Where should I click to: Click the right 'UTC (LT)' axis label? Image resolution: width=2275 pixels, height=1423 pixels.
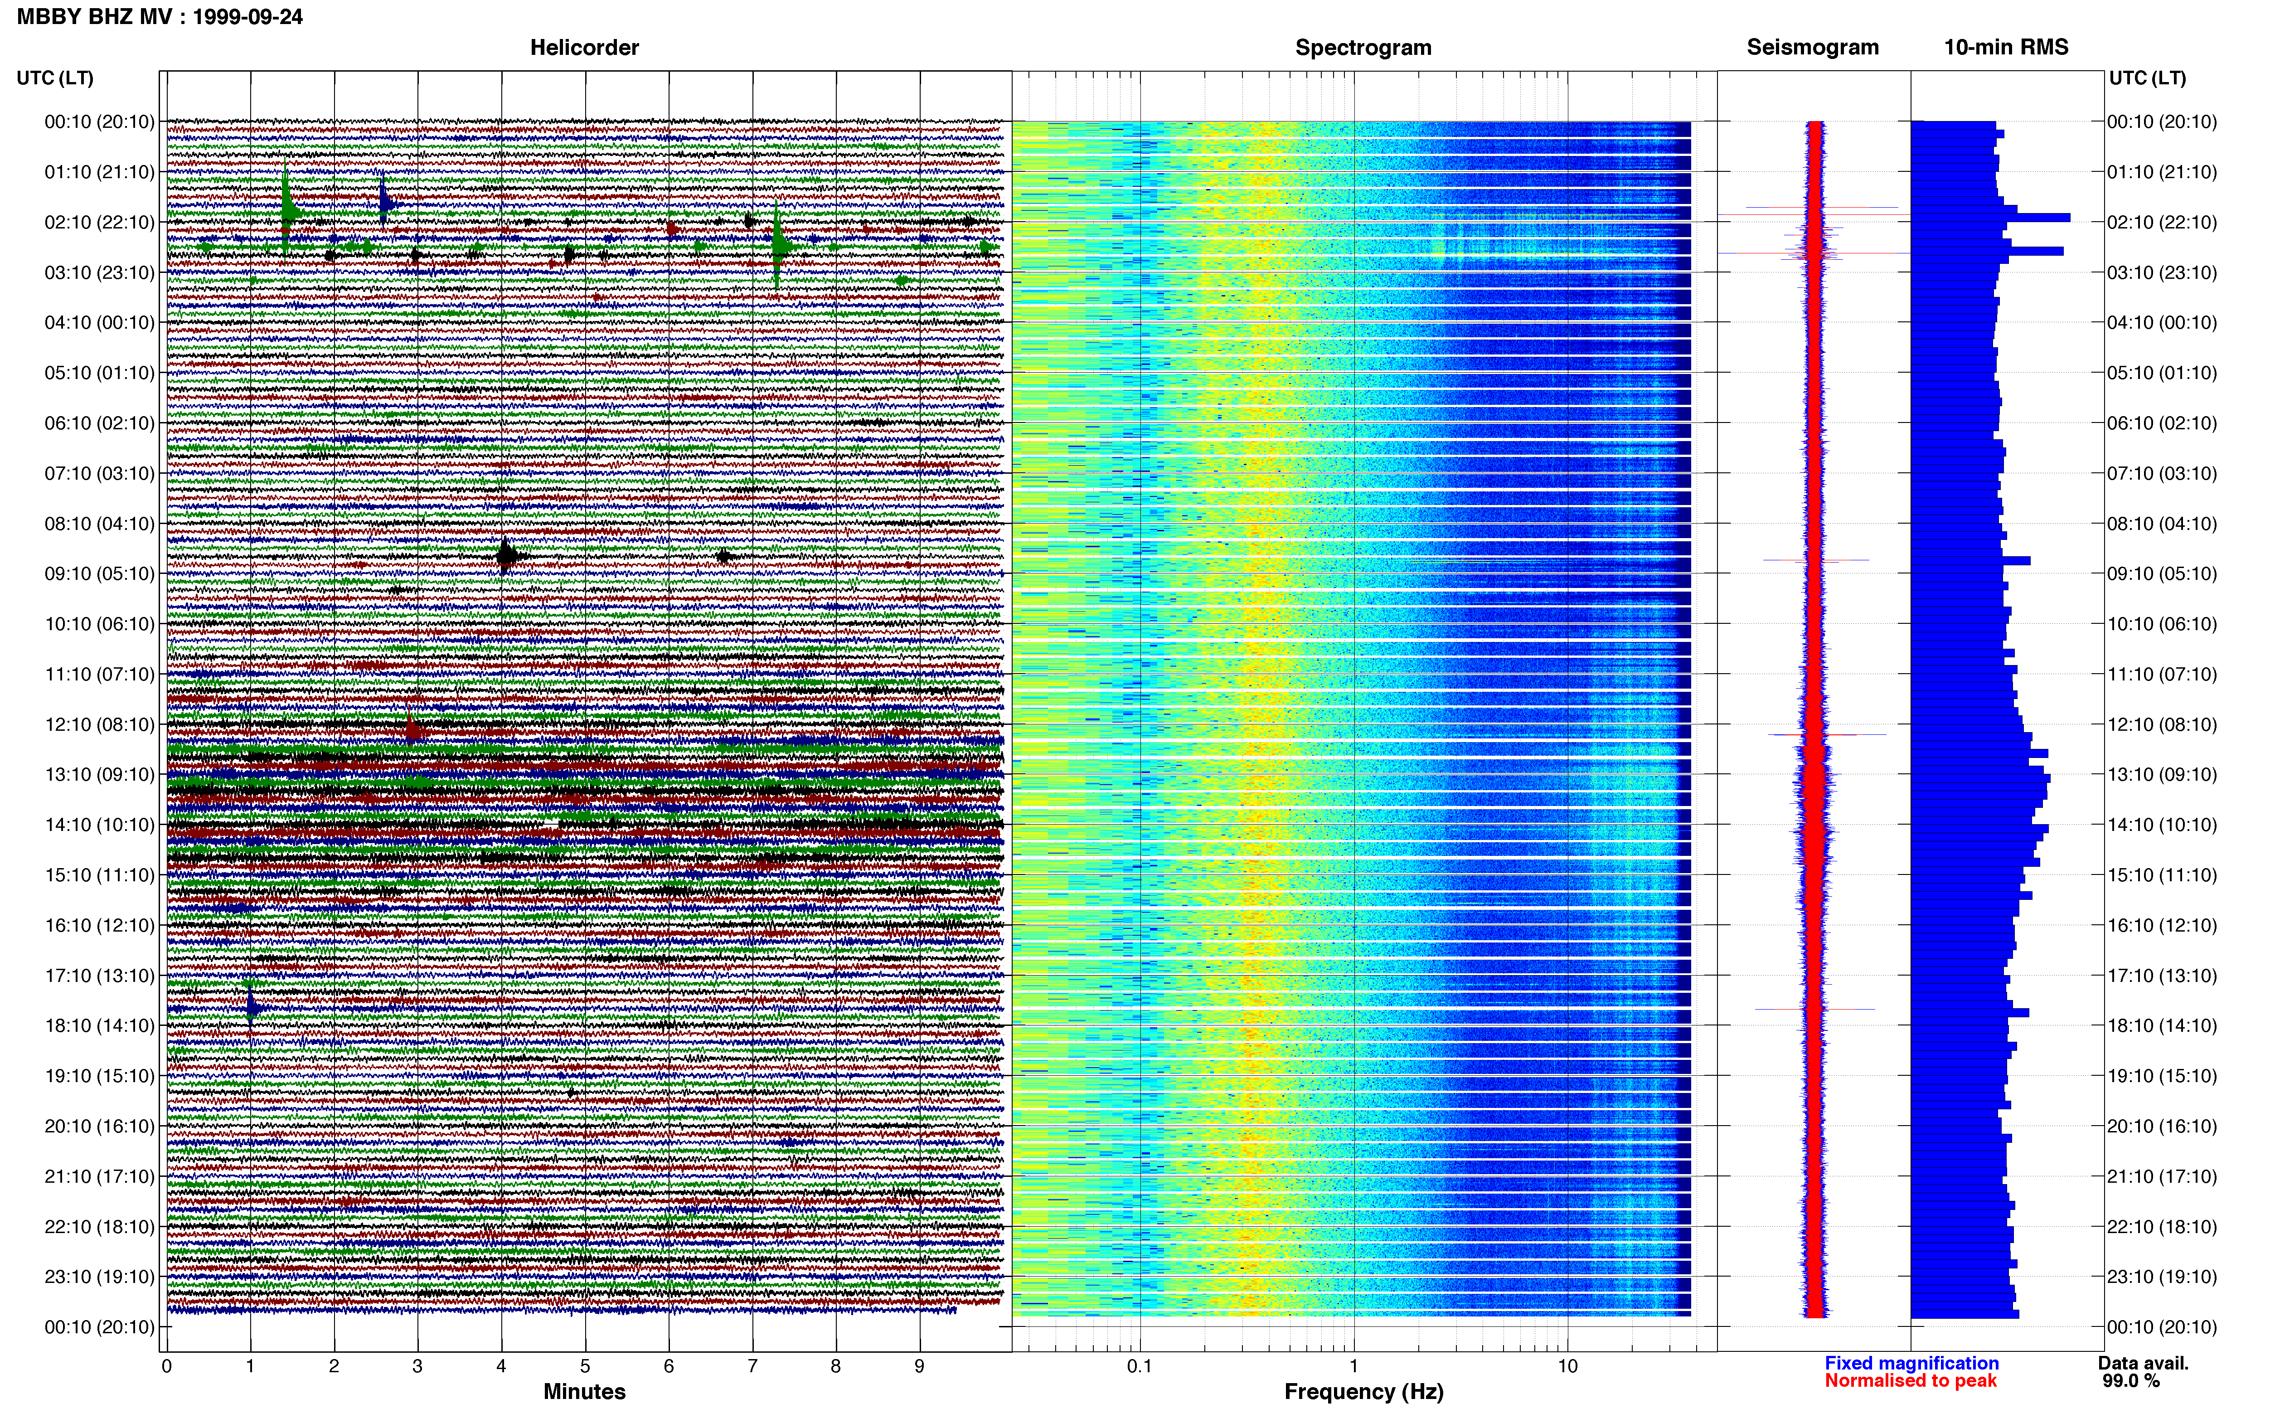point(2147,78)
